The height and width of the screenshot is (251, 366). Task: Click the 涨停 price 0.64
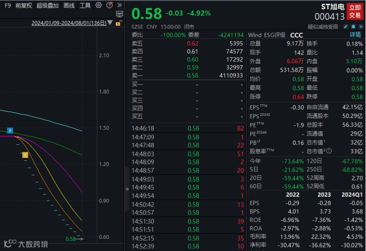[x=298, y=97]
